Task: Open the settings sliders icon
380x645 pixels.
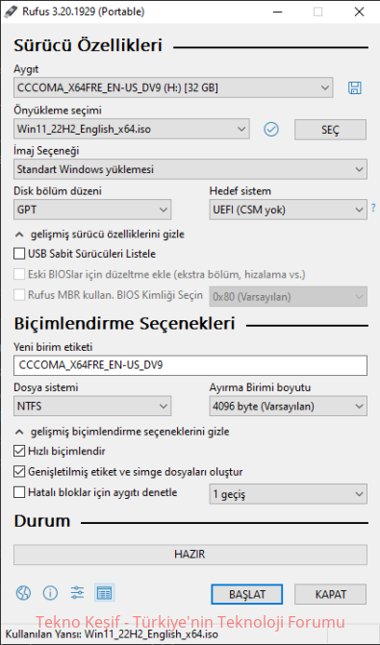Action: (77, 593)
